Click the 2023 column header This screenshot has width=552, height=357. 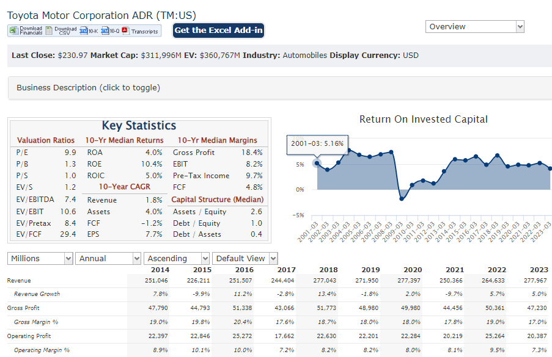539,270
